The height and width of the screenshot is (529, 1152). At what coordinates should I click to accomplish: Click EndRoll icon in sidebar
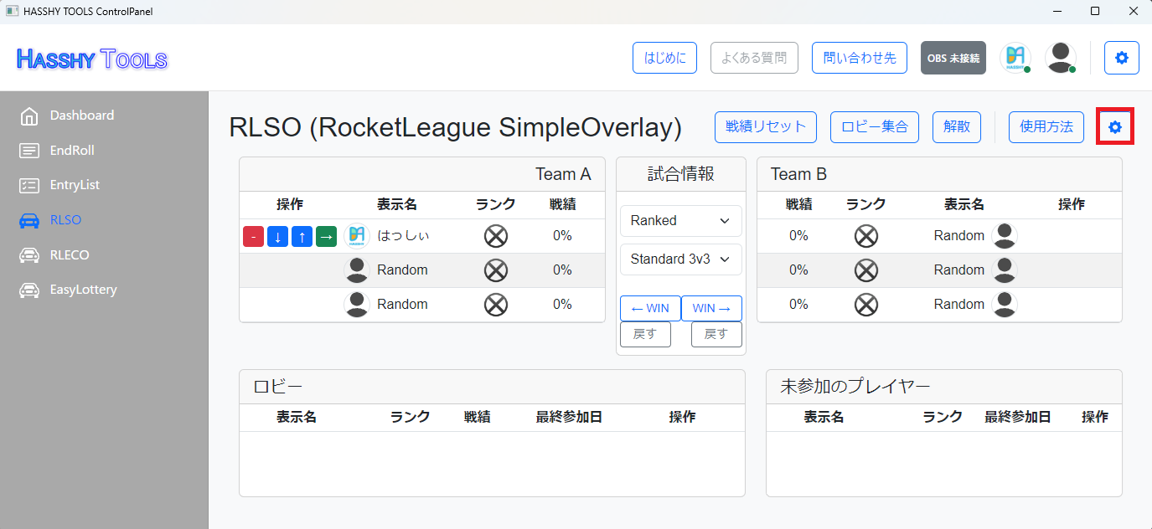pos(29,151)
